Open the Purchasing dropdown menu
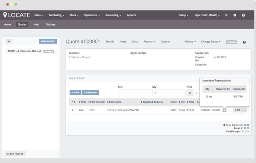Screen dimensions: 256x163 pyautogui.click(x=56, y=15)
